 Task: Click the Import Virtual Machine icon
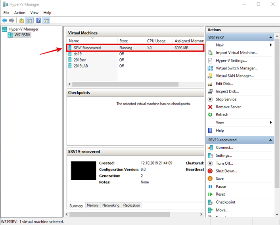click(x=210, y=53)
